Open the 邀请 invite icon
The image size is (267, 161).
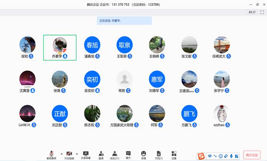101,154
